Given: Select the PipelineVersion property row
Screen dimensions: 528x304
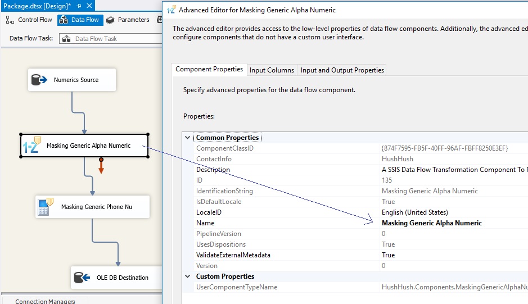Looking at the screenshot, I should pyautogui.click(x=360, y=234).
